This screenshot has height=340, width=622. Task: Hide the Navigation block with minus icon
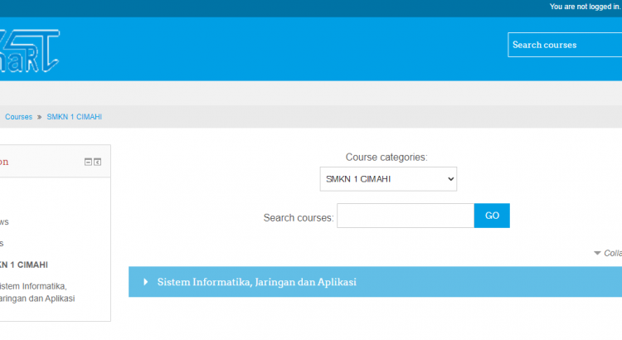point(88,162)
